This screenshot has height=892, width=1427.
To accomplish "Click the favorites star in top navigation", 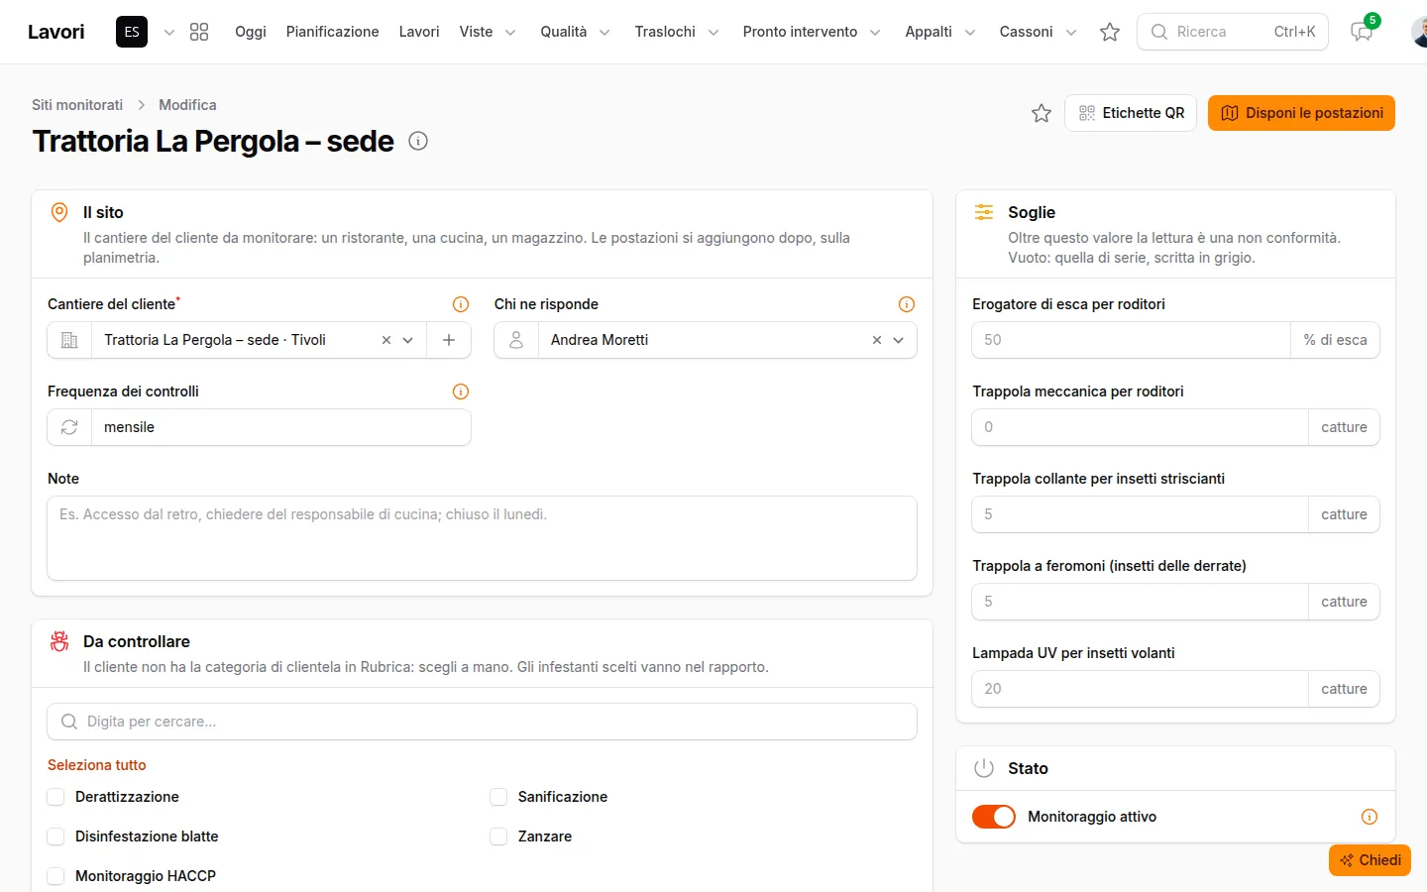I will click(x=1110, y=32).
